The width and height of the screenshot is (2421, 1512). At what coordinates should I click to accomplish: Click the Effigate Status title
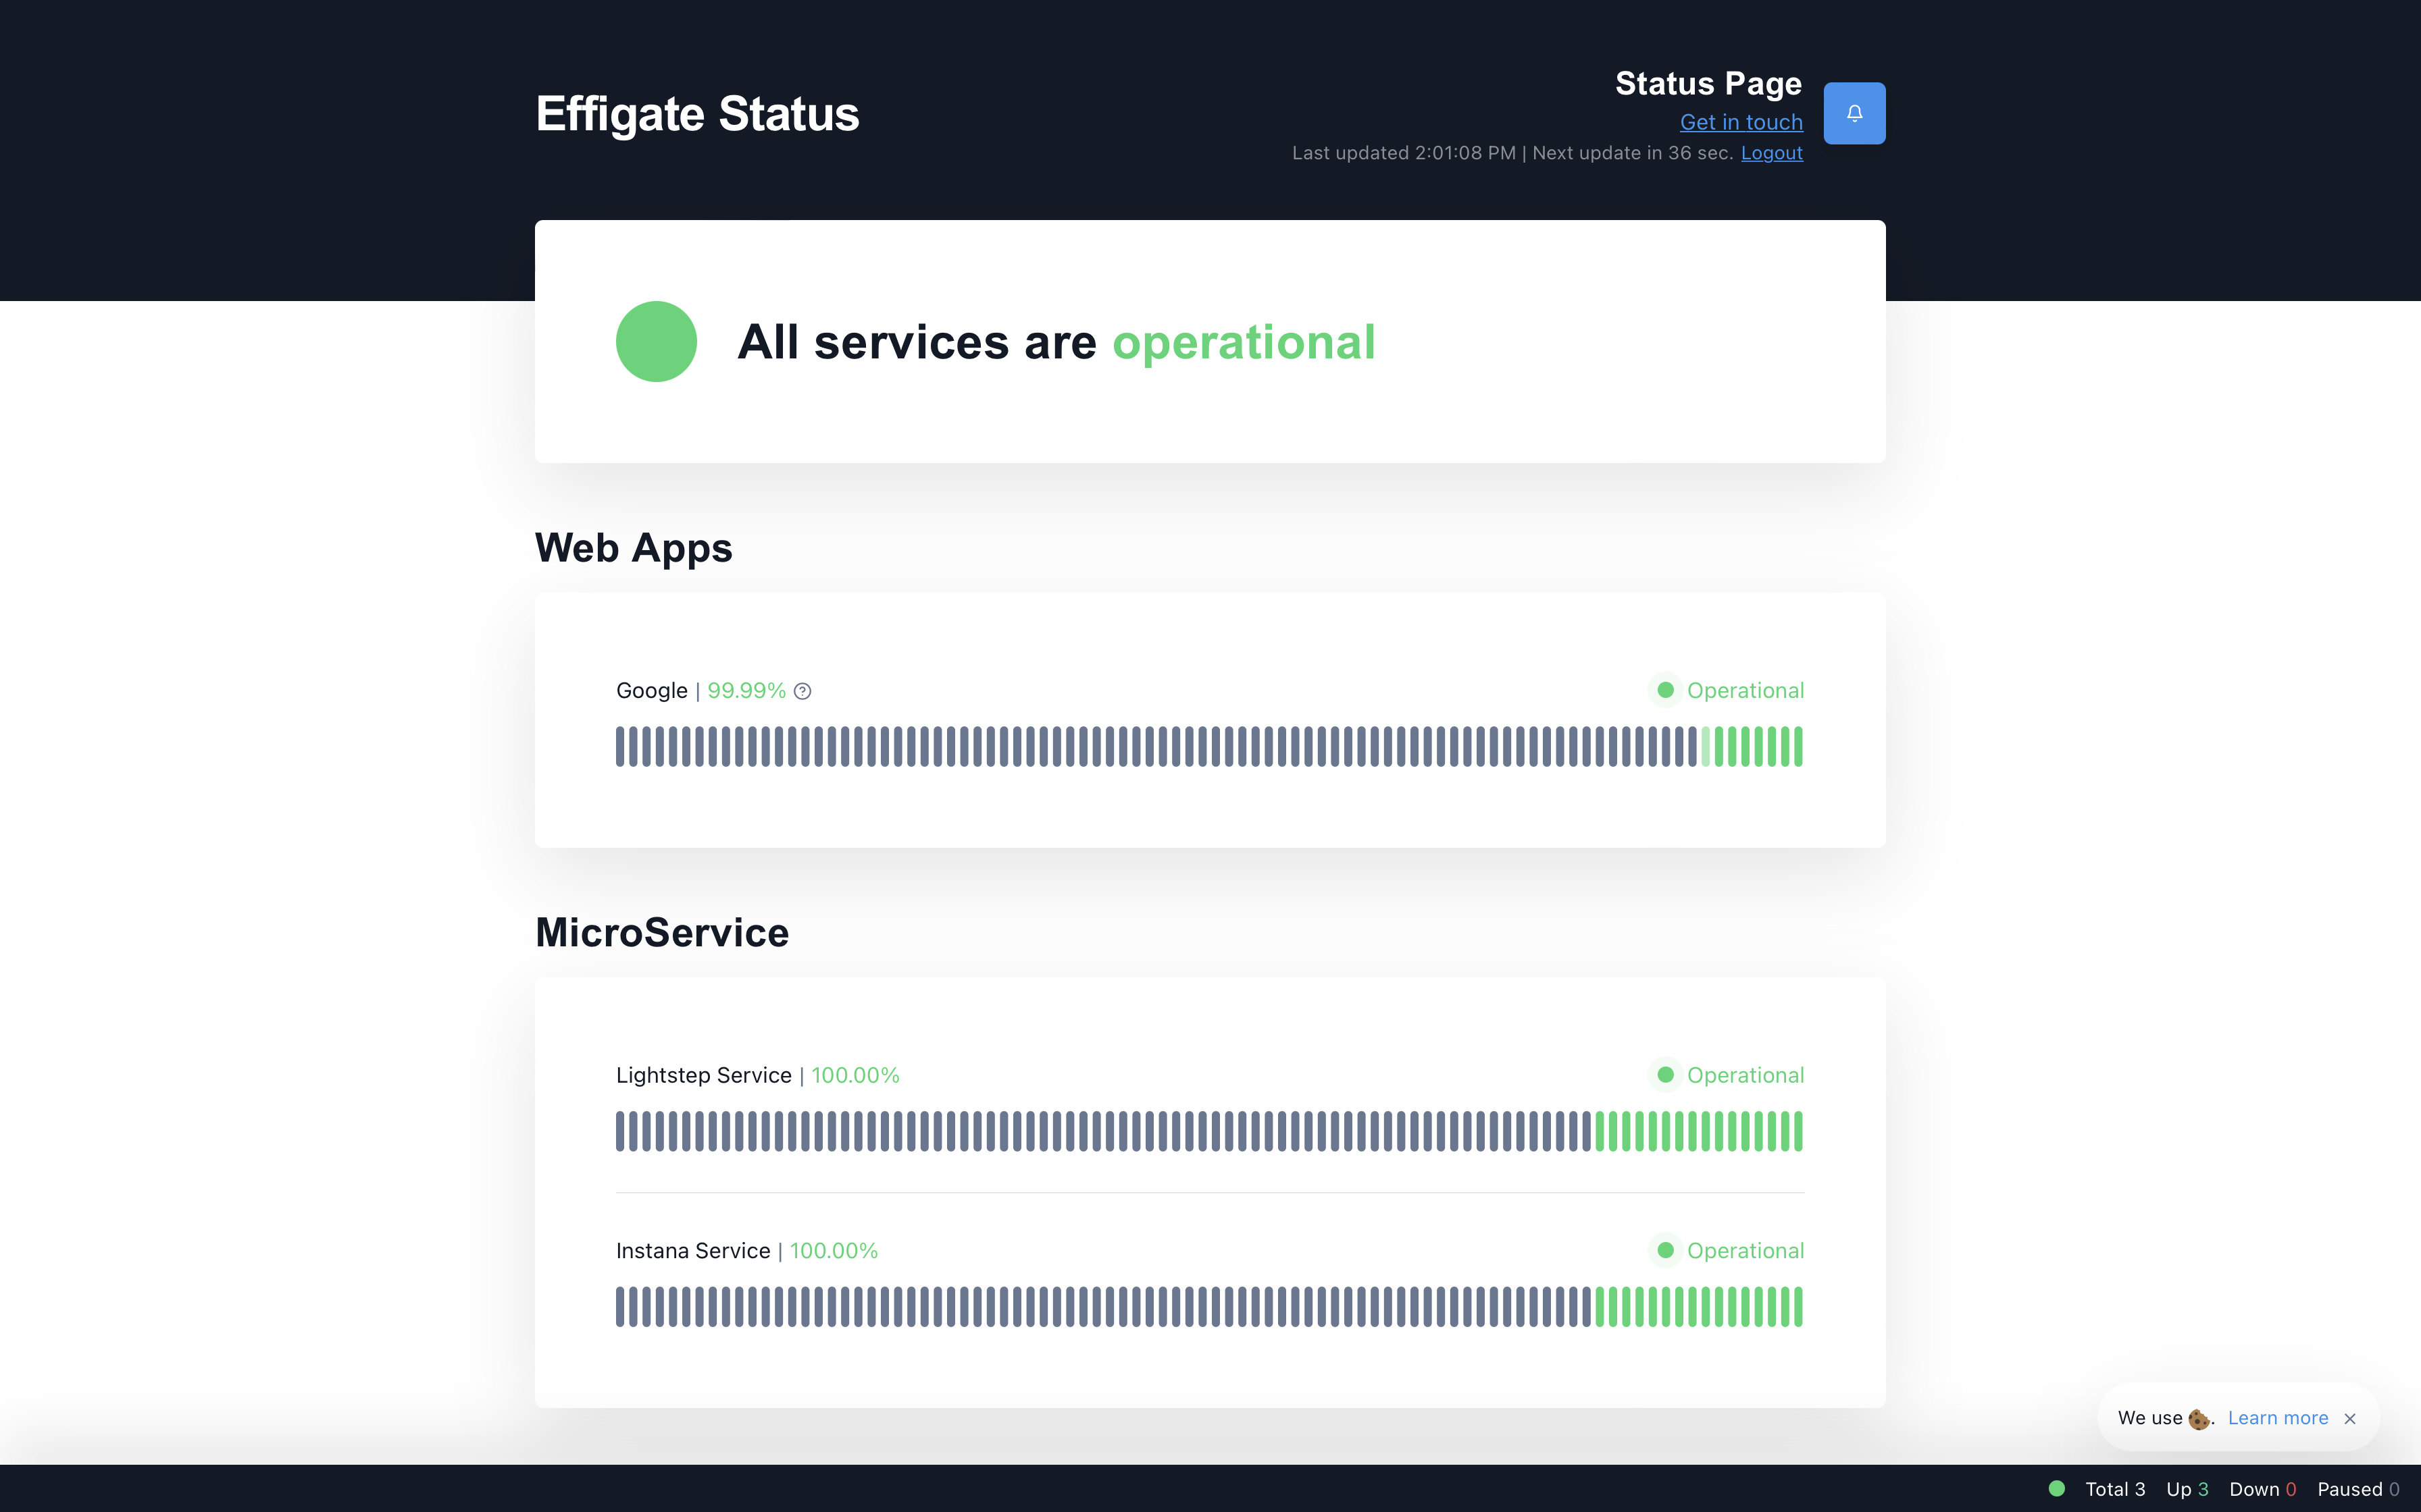tap(697, 114)
